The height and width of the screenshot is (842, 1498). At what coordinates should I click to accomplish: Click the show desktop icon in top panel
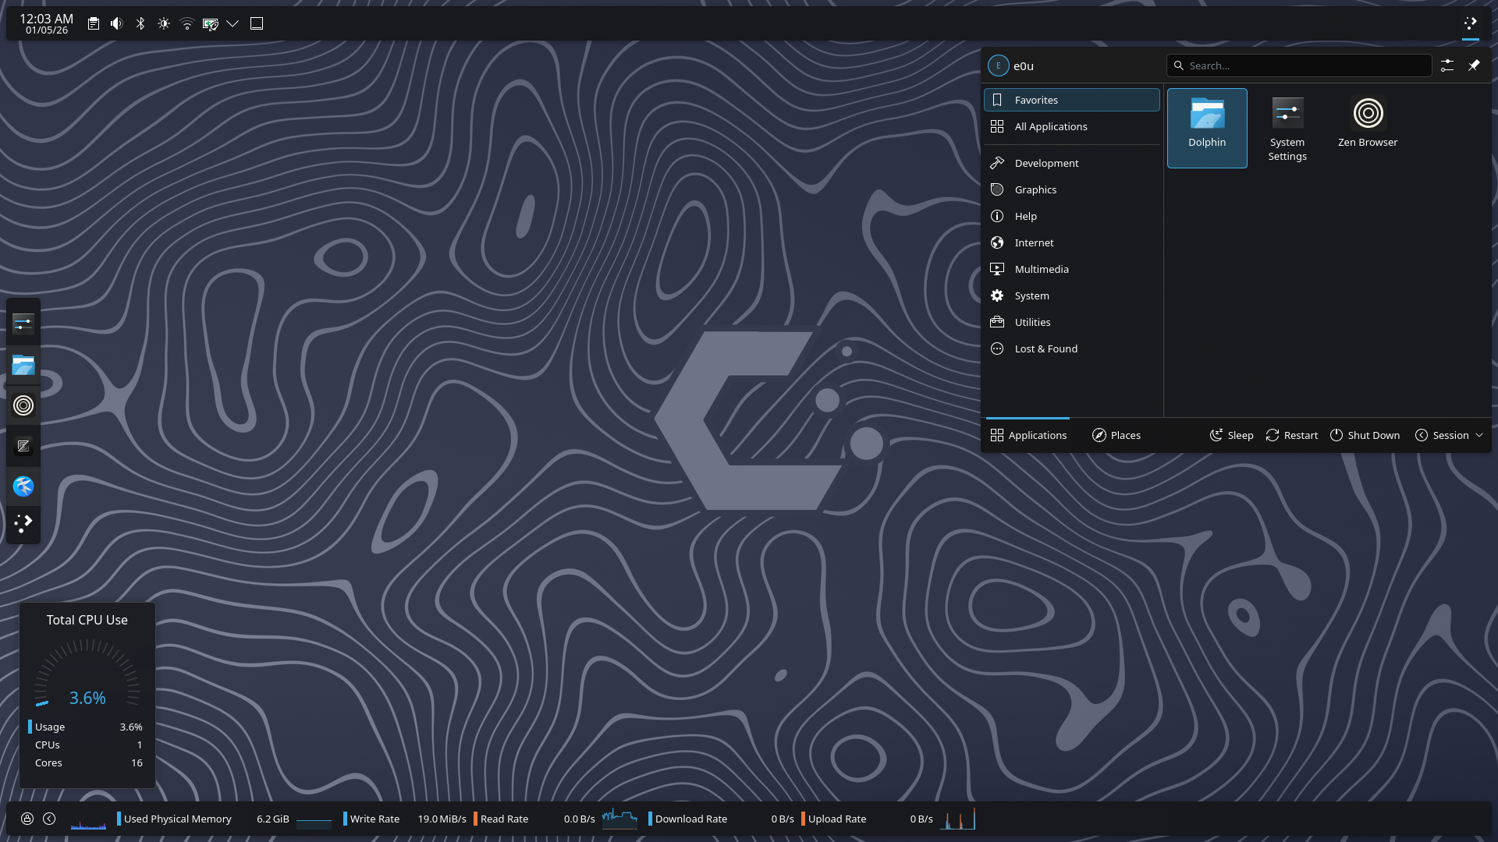257,23
